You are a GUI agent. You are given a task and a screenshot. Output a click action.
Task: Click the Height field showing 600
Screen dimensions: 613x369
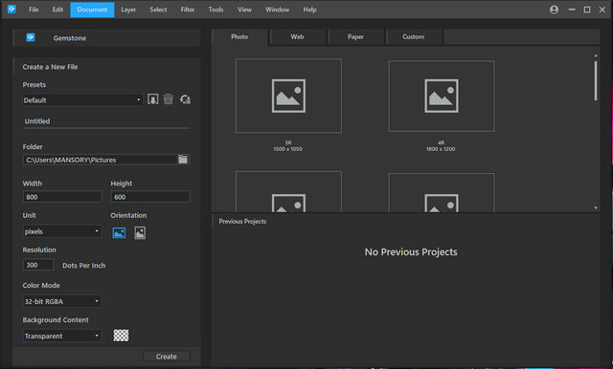(x=150, y=197)
